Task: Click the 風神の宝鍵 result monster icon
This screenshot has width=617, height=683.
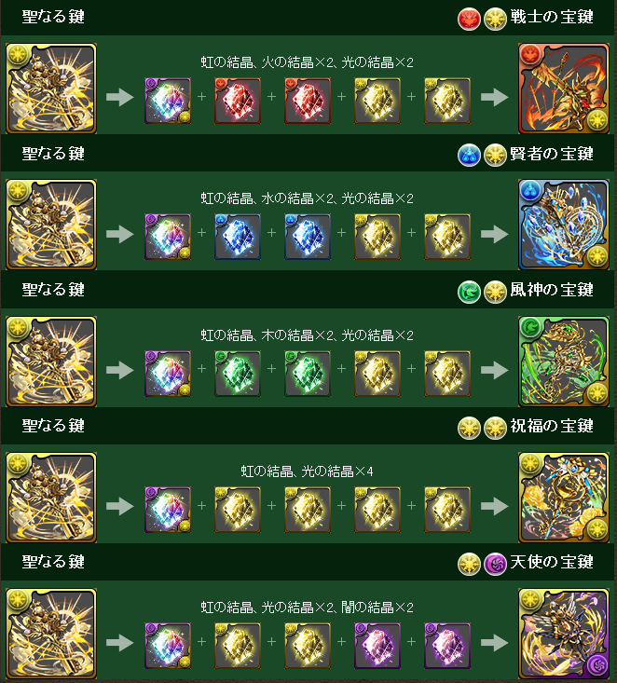Action: click(x=563, y=362)
